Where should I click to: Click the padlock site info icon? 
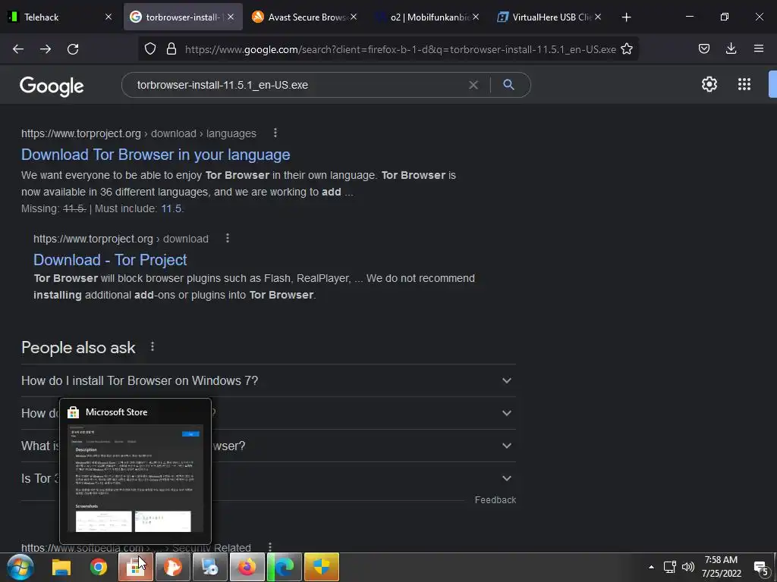pos(171,48)
